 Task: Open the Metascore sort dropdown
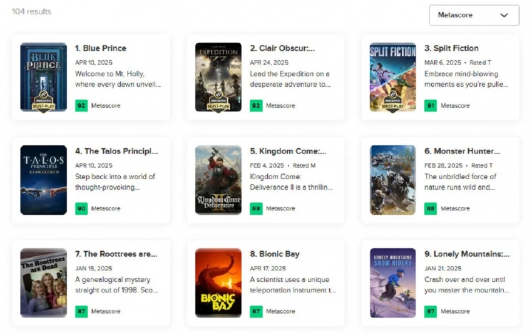tap(474, 15)
